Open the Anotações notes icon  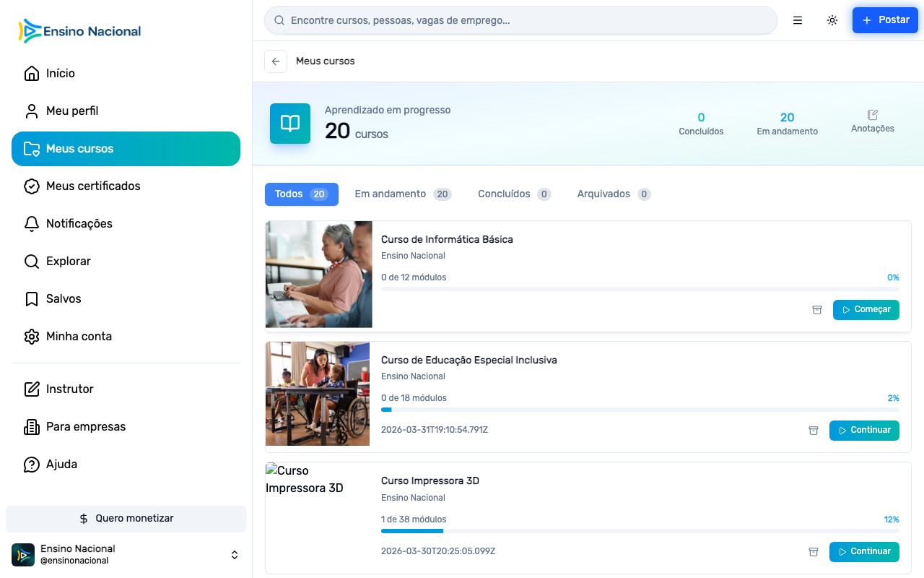[x=872, y=116]
